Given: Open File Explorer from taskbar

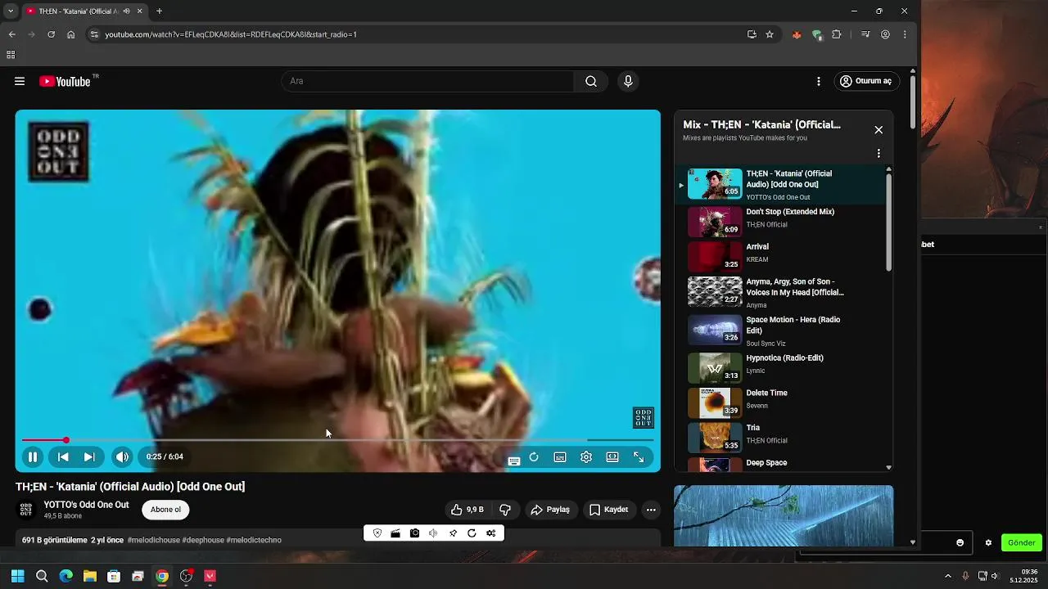Looking at the screenshot, I should (90, 576).
